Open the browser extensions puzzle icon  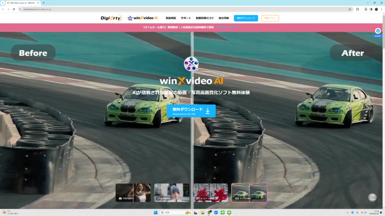click(x=358, y=9)
